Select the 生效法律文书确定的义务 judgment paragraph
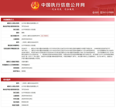The width and height of the screenshot is (116, 108). [68, 53]
